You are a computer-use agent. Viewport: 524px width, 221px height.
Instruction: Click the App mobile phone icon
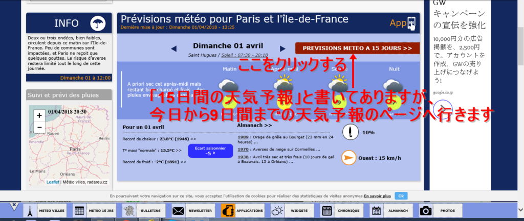tap(410, 23)
